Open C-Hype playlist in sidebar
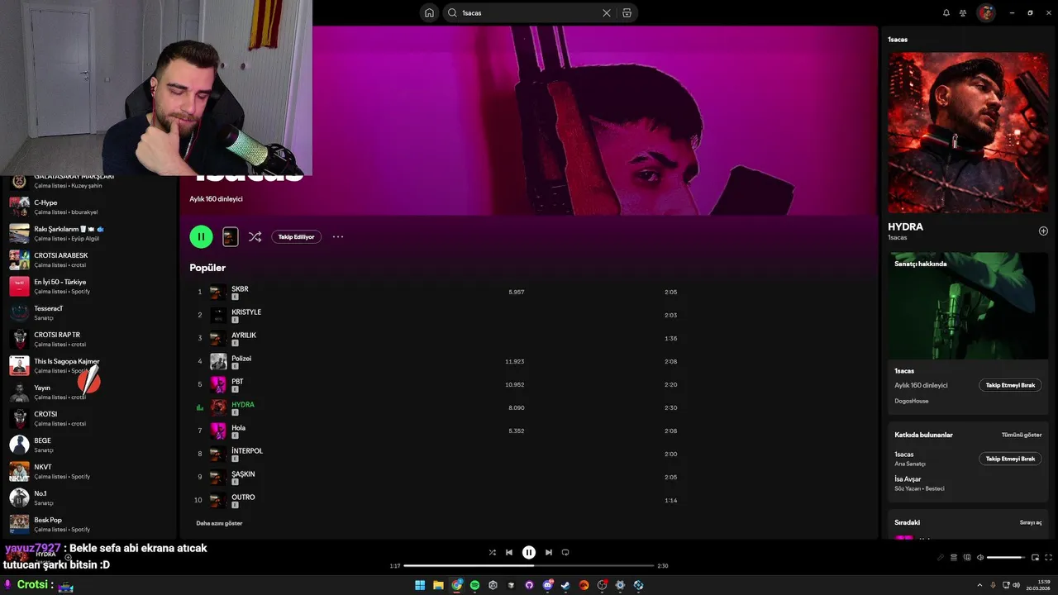Image resolution: width=1058 pixels, height=595 pixels. 89,207
